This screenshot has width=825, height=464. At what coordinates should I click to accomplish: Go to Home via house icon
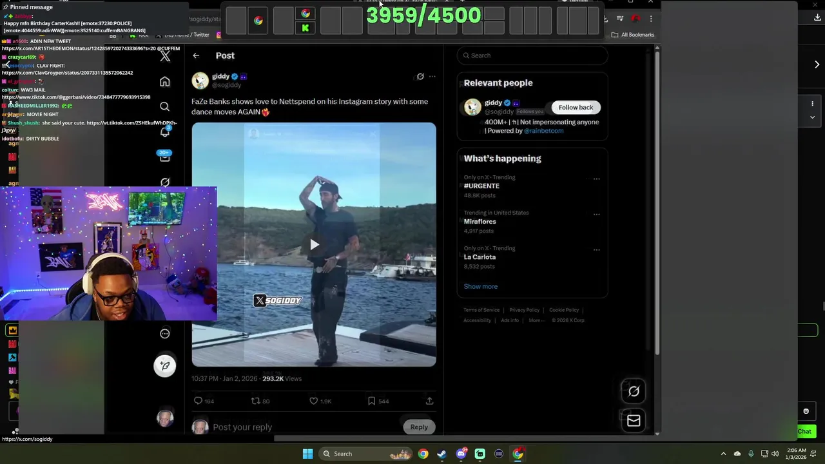tap(165, 82)
